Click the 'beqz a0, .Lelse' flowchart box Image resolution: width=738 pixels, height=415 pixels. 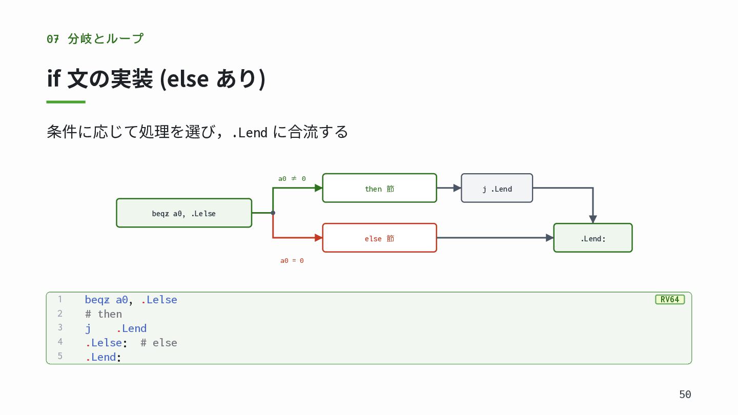184,213
